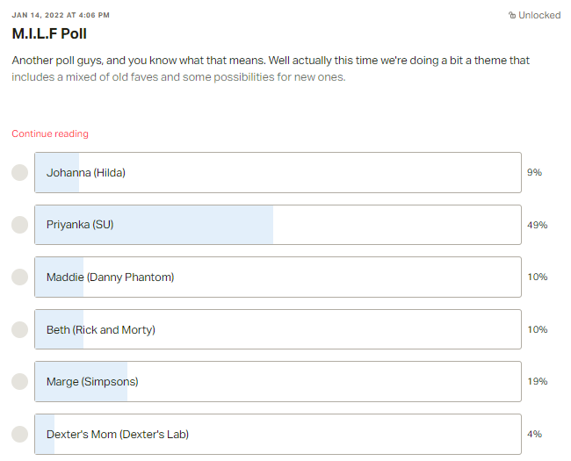Select the Priyanka (SU) radio button
Image resolution: width=571 pixels, height=461 pixels.
19,225
